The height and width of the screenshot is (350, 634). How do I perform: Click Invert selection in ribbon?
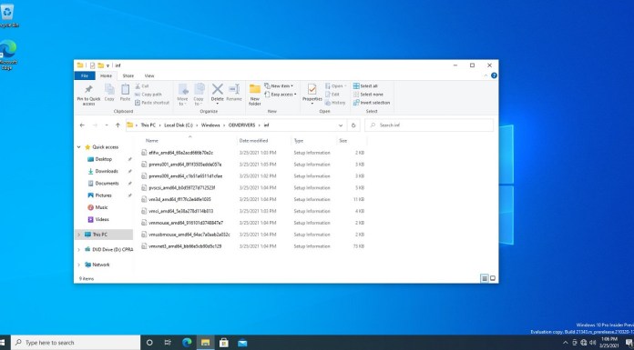372,103
